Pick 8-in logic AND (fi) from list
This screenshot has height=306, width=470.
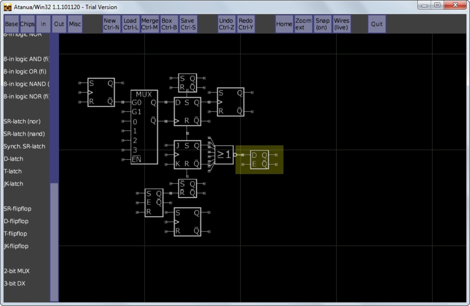pos(27,59)
